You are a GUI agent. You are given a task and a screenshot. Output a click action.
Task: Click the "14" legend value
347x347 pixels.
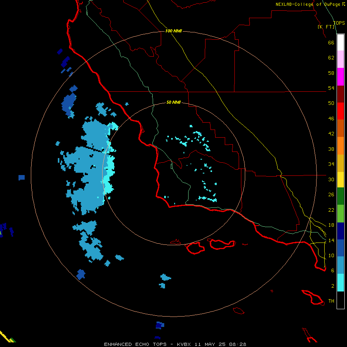[331, 240]
